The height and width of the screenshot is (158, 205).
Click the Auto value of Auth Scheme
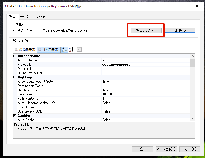tap(106, 60)
